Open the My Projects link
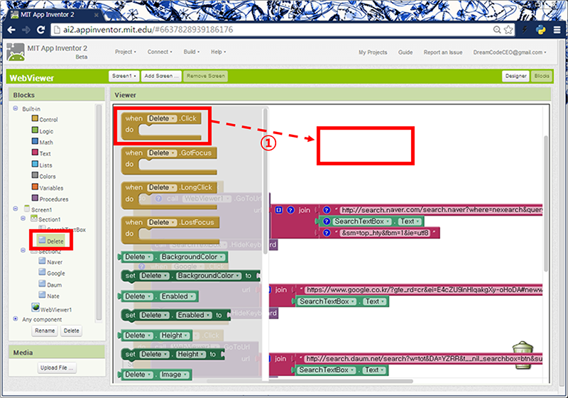Viewport: 568px width, 398px height. pyautogui.click(x=373, y=52)
